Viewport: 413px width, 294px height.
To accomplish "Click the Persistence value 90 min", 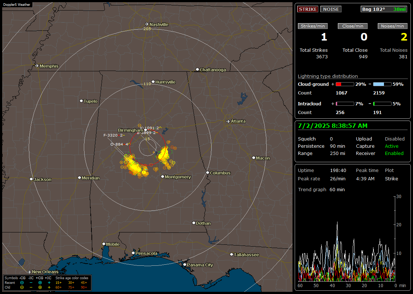I will (x=338, y=146).
